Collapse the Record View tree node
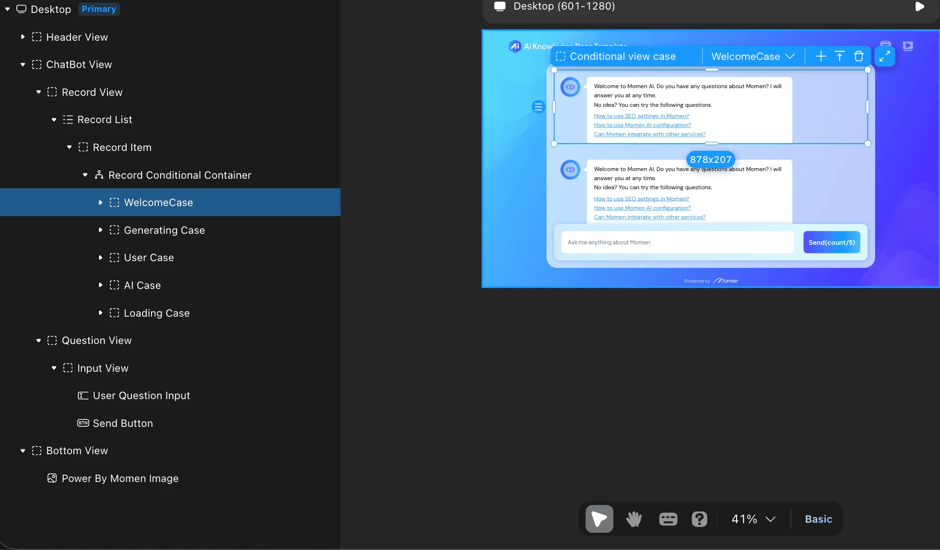The width and height of the screenshot is (940, 550). point(38,92)
